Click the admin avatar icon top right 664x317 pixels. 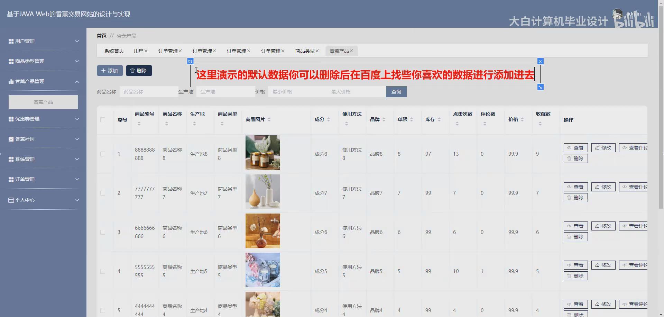tap(618, 14)
